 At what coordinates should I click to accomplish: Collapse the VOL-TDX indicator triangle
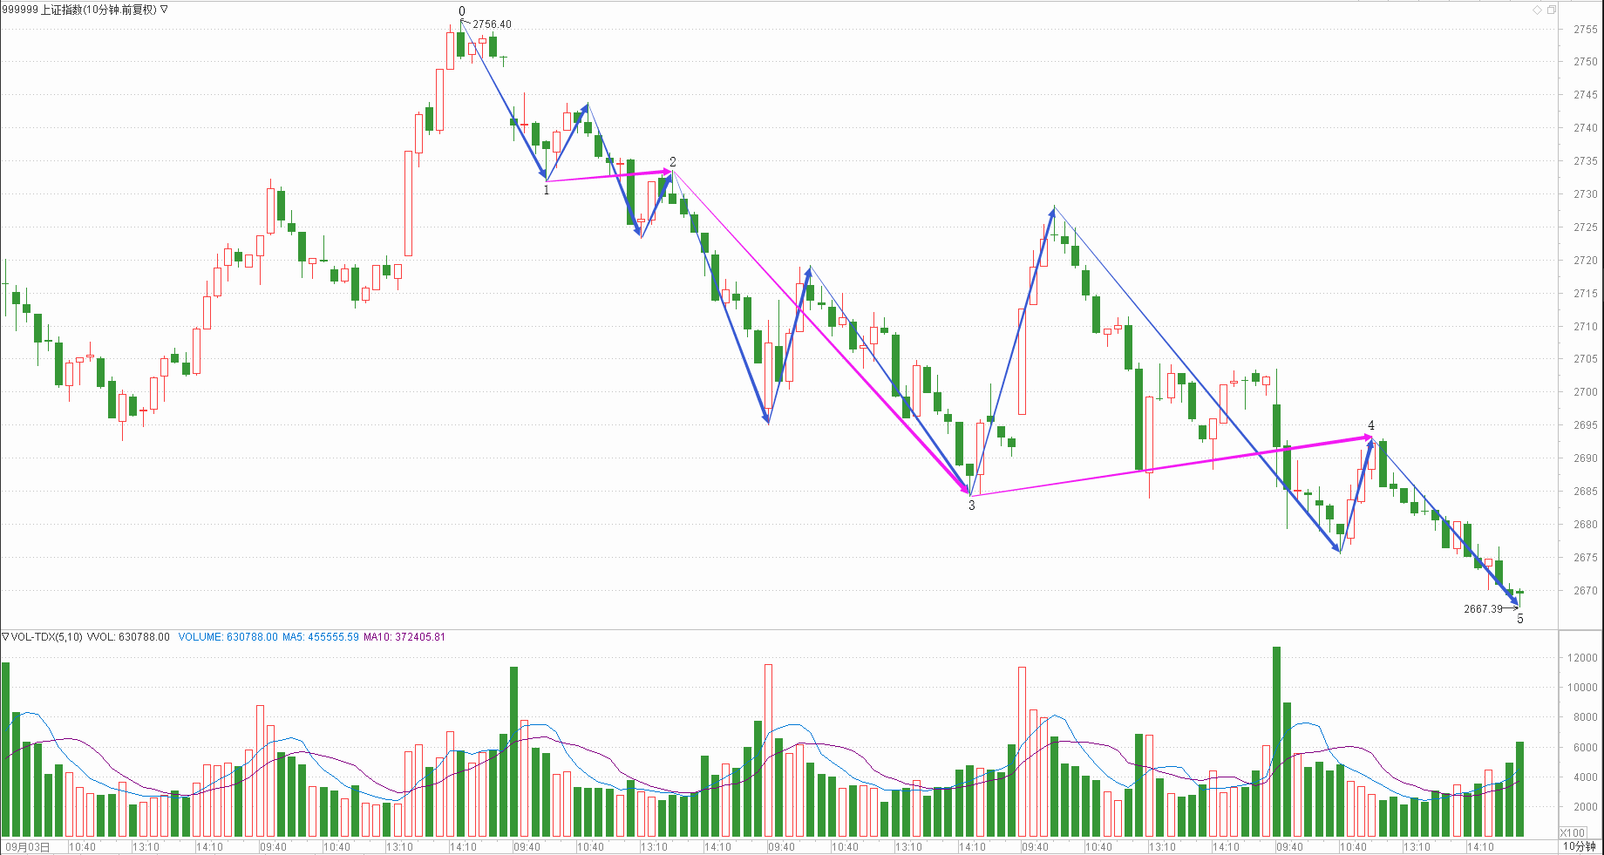click(x=5, y=637)
